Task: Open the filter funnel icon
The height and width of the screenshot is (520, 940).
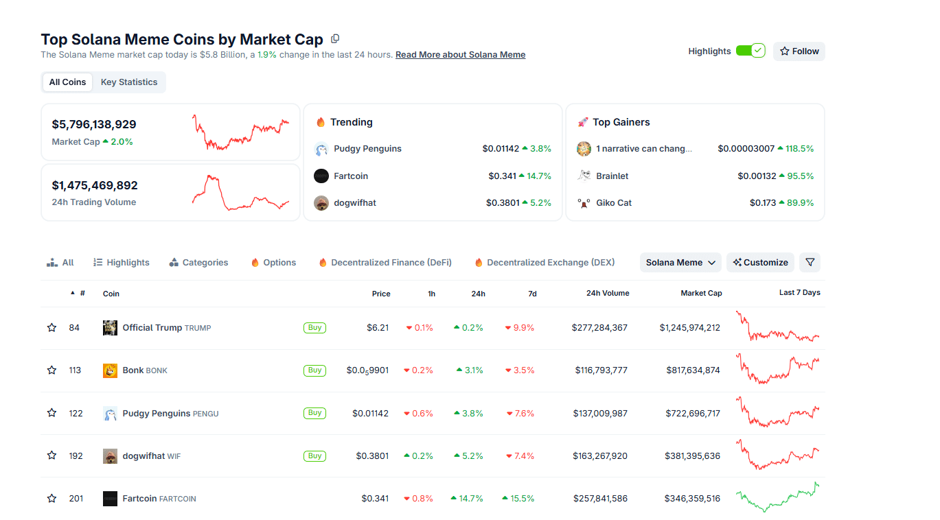Action: point(810,262)
